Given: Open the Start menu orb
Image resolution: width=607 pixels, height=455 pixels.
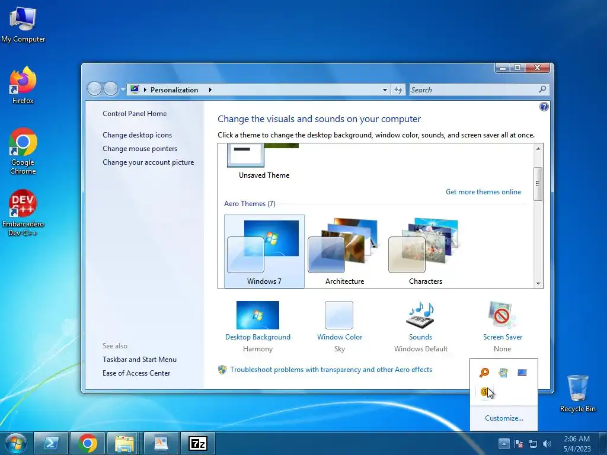Looking at the screenshot, I should point(16,443).
